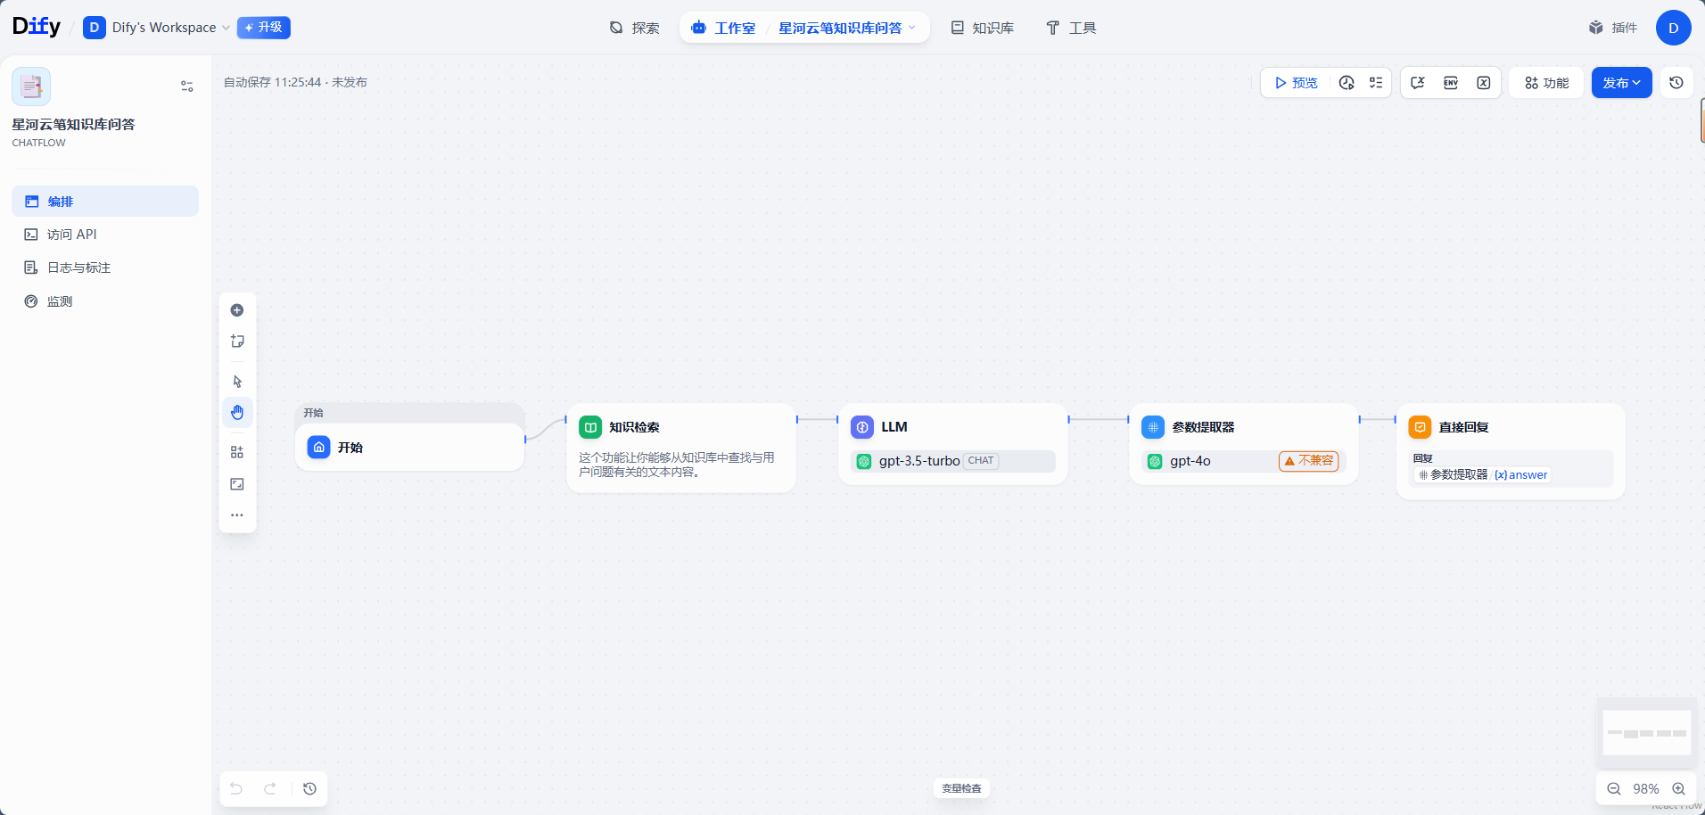Open Dify's Workspace dropdown
Image resolution: width=1705 pixels, height=815 pixels.
click(x=156, y=28)
